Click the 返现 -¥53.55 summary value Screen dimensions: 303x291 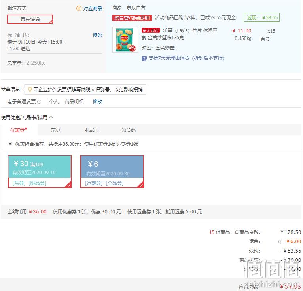(291, 251)
